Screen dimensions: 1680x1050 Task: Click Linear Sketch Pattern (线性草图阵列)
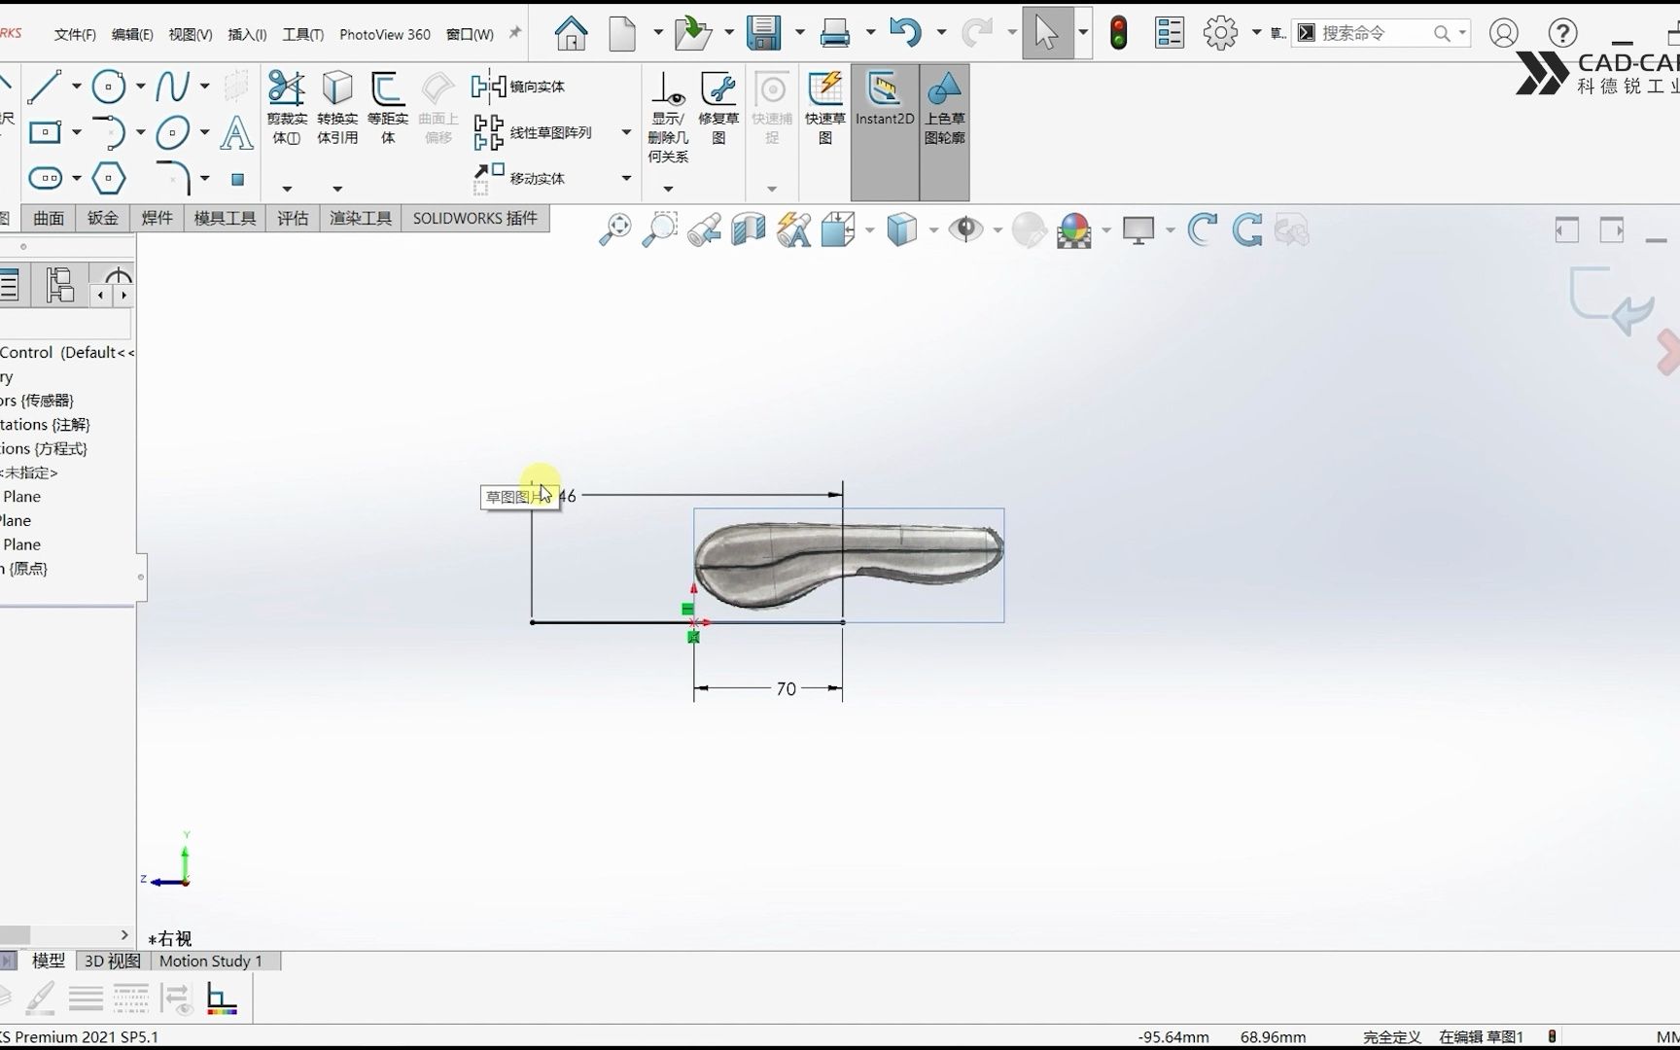pyautogui.click(x=533, y=132)
